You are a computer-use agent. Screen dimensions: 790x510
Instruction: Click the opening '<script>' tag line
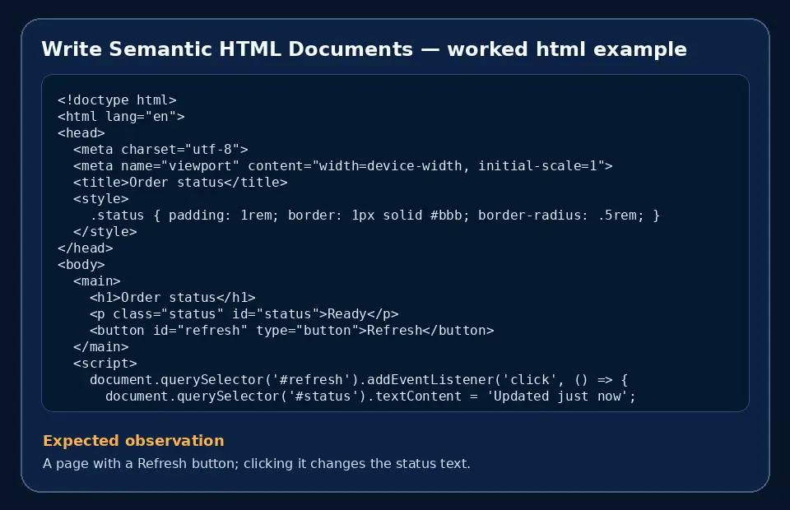[105, 364]
